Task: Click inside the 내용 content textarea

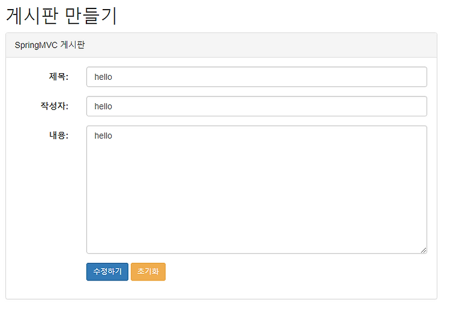Action: [257, 189]
